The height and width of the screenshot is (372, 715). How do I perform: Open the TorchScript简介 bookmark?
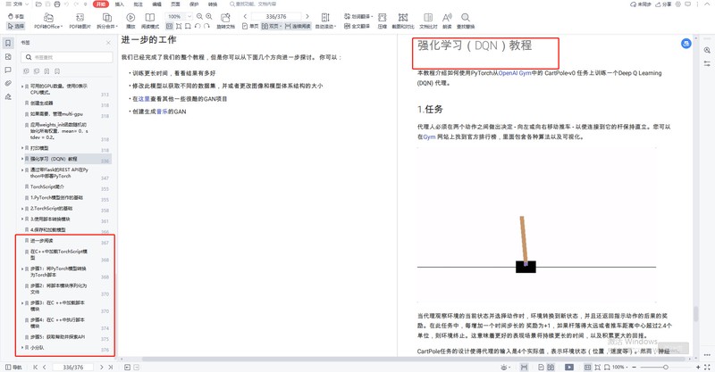47,186
